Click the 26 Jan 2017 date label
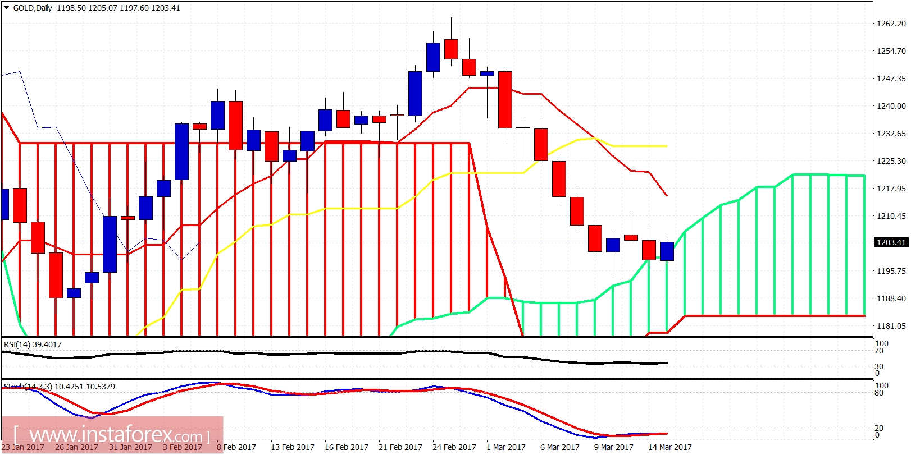This screenshot has width=911, height=455. pyautogui.click(x=76, y=447)
